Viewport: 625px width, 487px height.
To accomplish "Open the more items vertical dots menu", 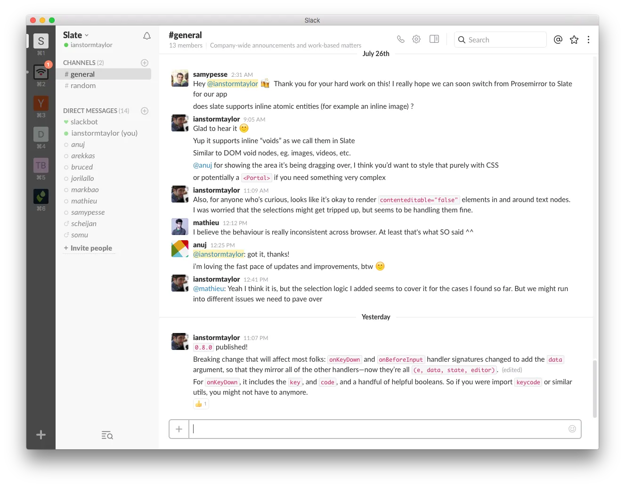I will click(x=588, y=40).
